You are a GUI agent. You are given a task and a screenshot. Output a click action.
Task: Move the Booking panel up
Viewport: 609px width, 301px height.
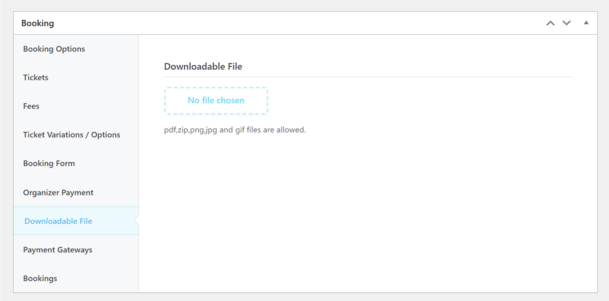550,23
